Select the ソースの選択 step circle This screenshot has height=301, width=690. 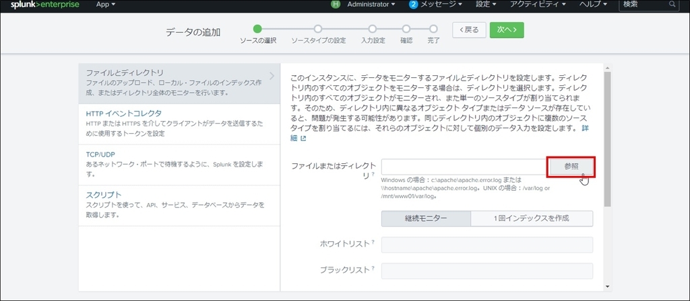click(257, 29)
